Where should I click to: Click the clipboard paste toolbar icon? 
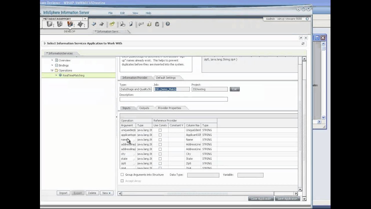coord(157,24)
